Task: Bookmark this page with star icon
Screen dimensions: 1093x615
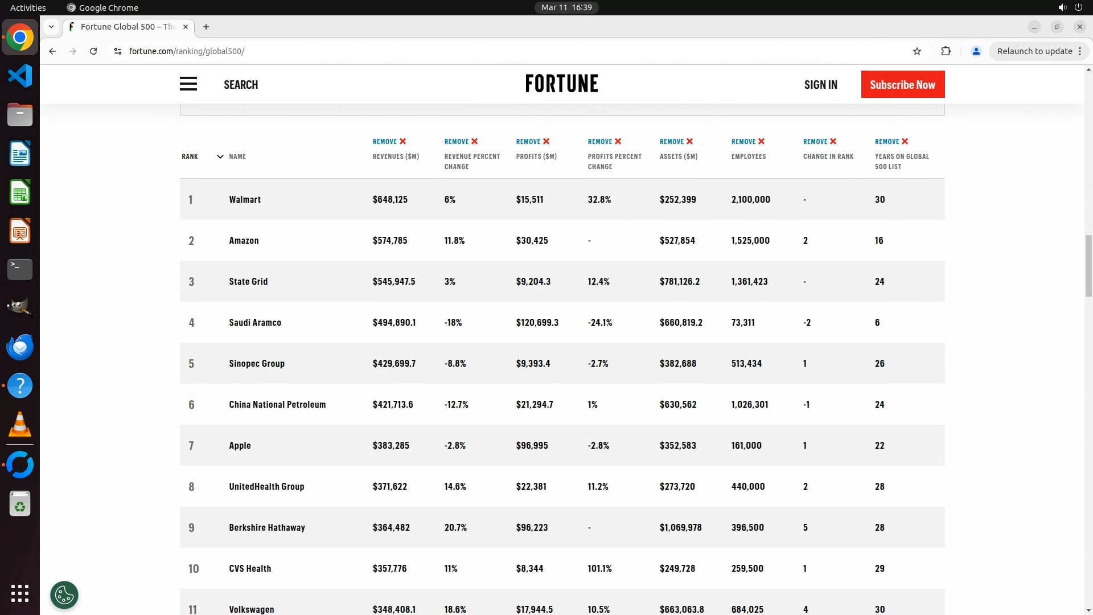Action: pyautogui.click(x=917, y=51)
